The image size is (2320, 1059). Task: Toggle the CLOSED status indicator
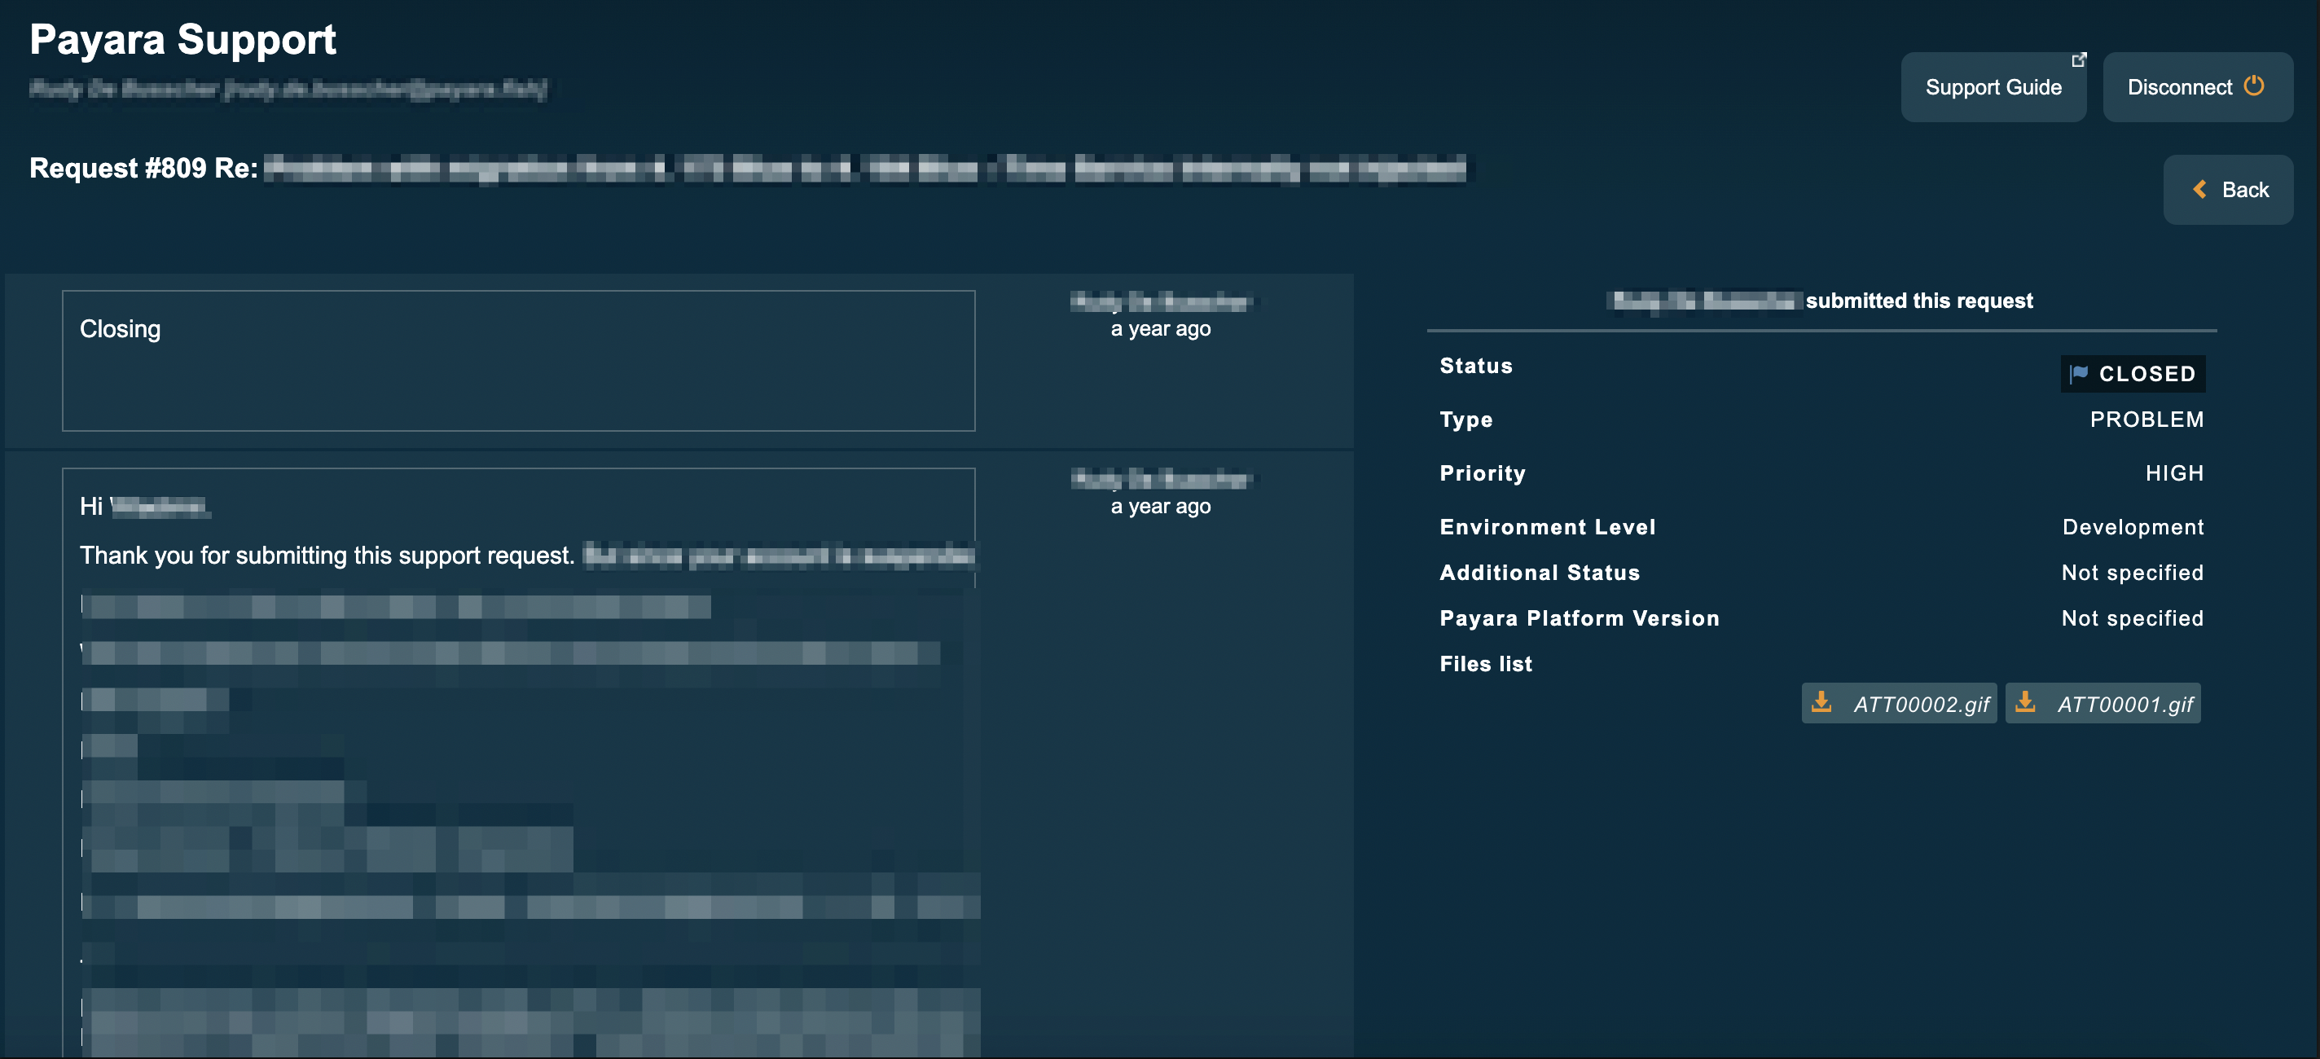tap(2131, 373)
